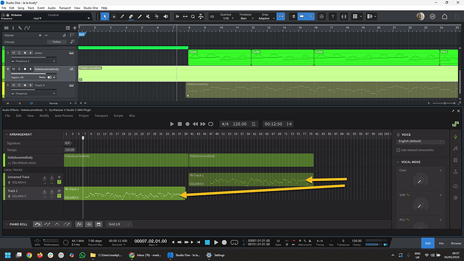Open the Grid 1/8 dropdown

click(118, 224)
